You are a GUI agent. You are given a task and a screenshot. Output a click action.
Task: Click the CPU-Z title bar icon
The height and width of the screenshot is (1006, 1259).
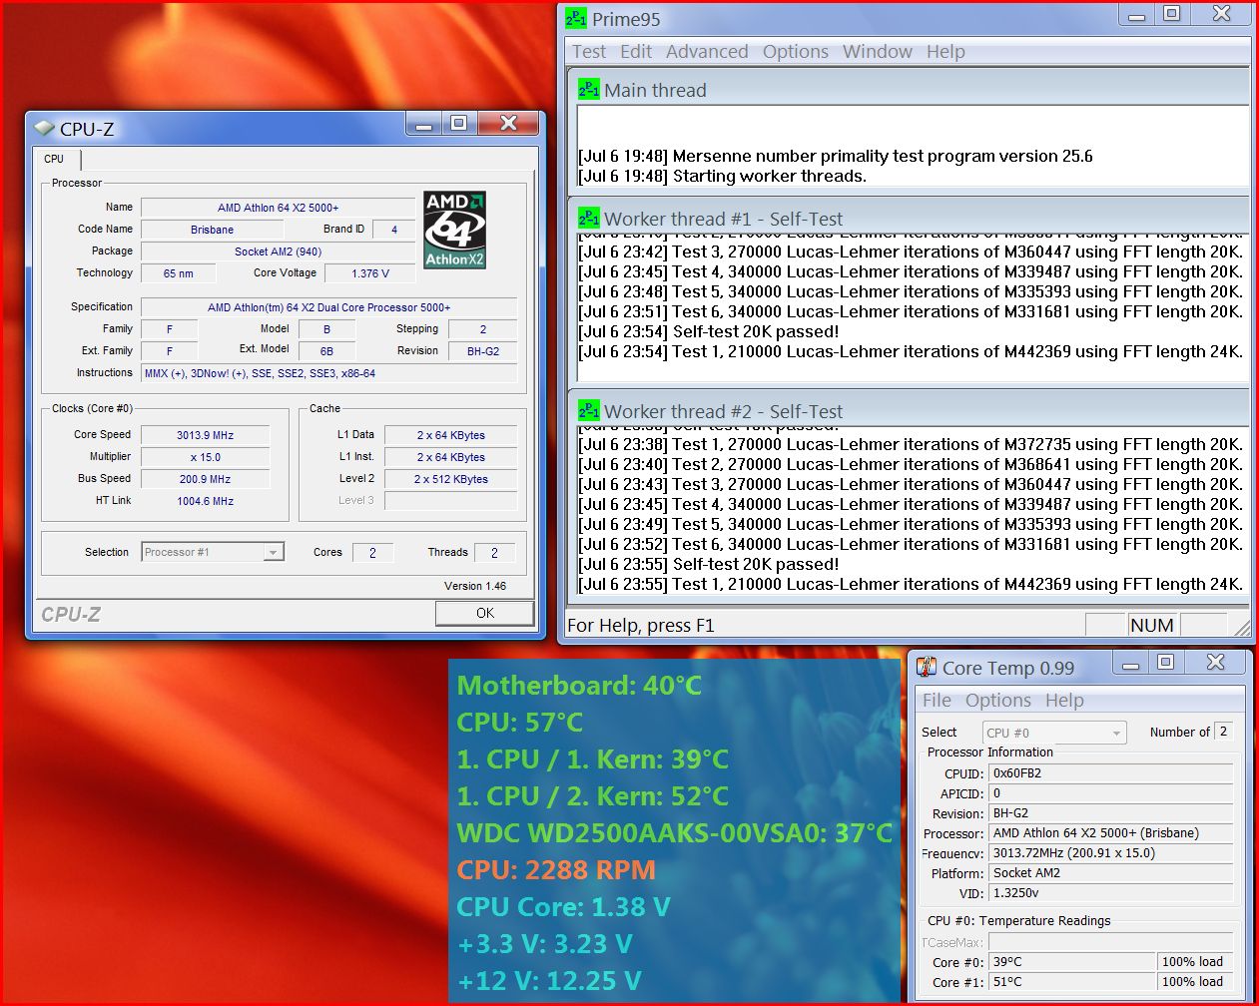(x=44, y=128)
